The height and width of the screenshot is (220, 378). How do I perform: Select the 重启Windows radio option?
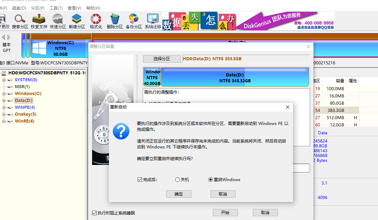tap(211, 180)
